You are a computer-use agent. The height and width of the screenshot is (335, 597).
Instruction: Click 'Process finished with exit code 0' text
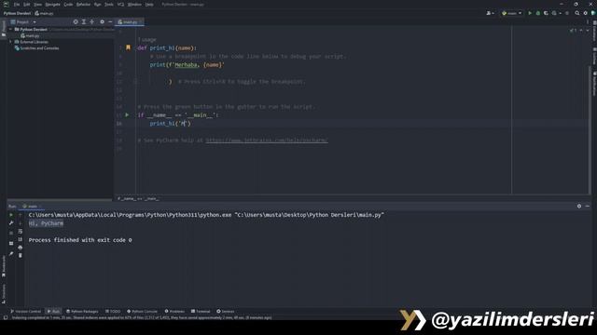tap(80, 240)
